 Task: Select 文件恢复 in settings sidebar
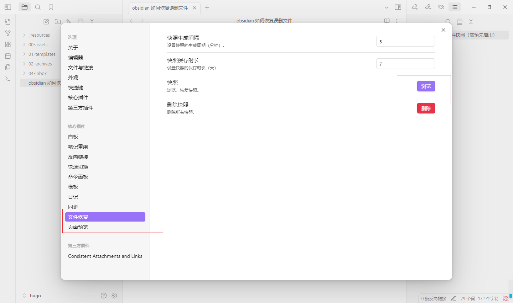tap(105, 217)
